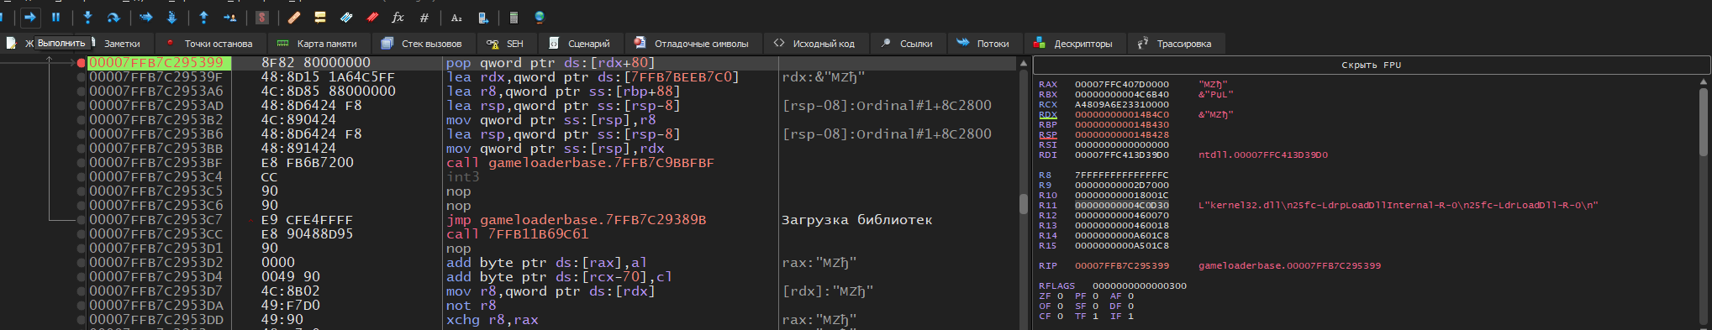The image size is (1712, 330).
Task: Open the Functions fx icon
Action: 398,17
